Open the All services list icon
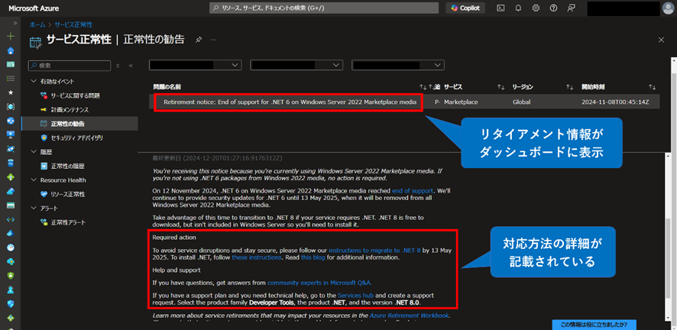 11,79
